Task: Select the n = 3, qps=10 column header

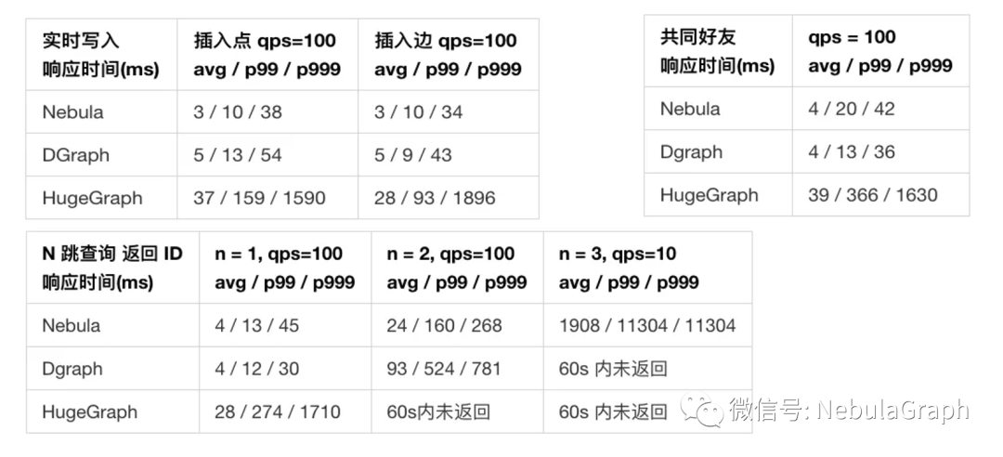Action: coord(648,268)
